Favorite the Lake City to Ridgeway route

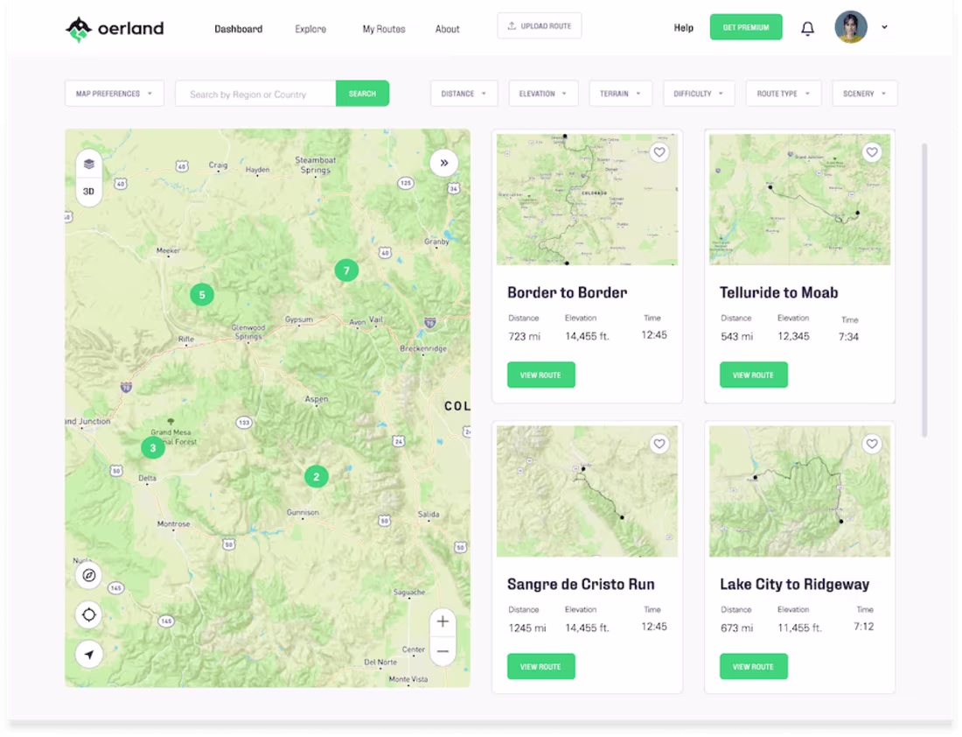point(872,444)
